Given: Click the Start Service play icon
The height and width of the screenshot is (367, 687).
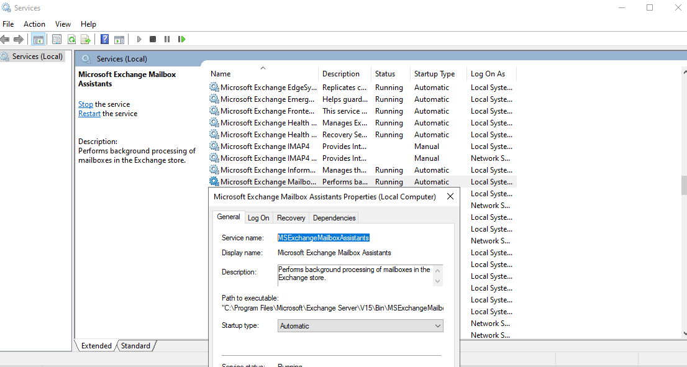Looking at the screenshot, I should click(139, 39).
